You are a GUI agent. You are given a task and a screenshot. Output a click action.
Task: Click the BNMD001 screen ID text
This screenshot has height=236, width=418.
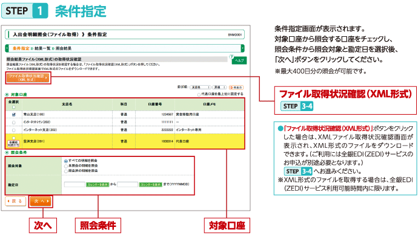click(x=235, y=35)
